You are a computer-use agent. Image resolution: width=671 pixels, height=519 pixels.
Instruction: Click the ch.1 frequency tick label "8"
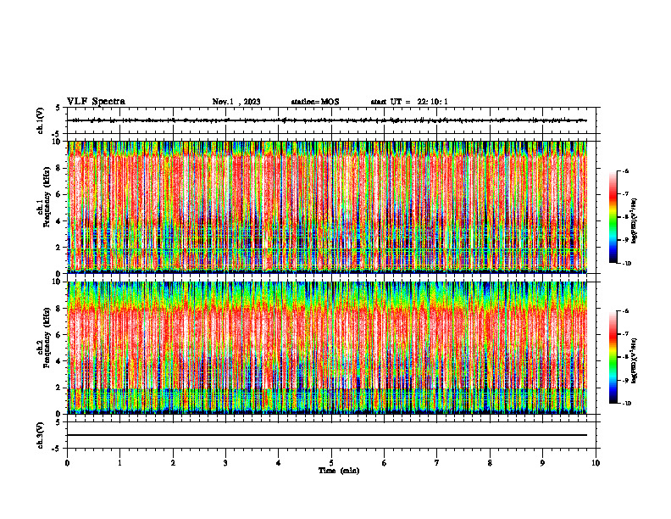click(59, 168)
